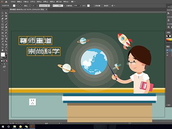Select the Artboard tool
Screen dimensions: 172x129
2,47
